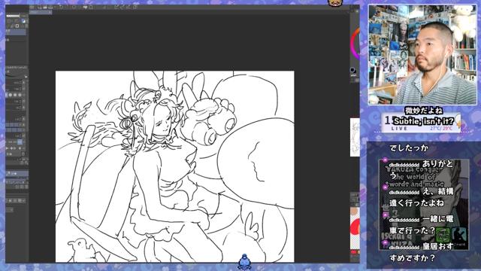
Task: Click the first Snap to Ruler icon
Action: [116, 7]
